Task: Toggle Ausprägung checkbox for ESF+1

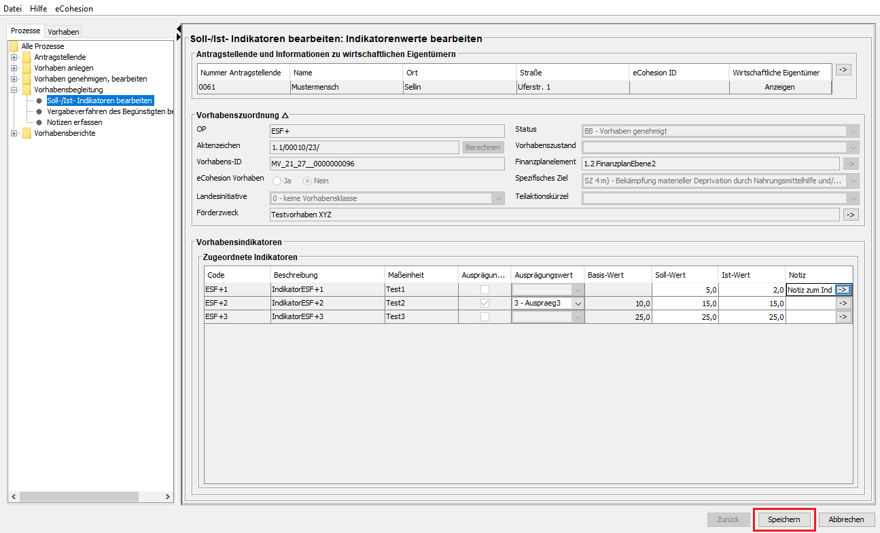Action: pos(485,290)
